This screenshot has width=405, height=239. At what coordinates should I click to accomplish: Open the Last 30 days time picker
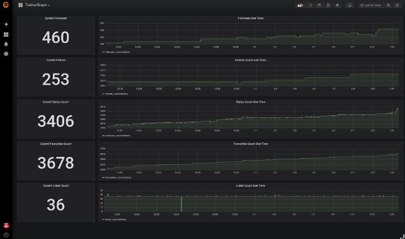[371, 5]
